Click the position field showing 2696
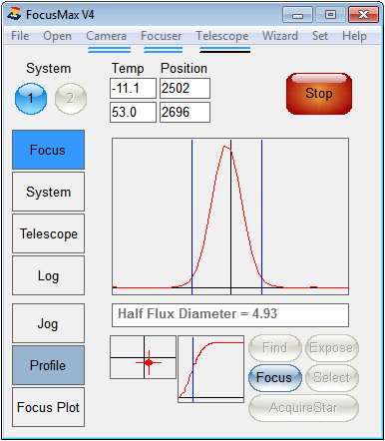The width and height of the screenshot is (385, 441). click(185, 113)
